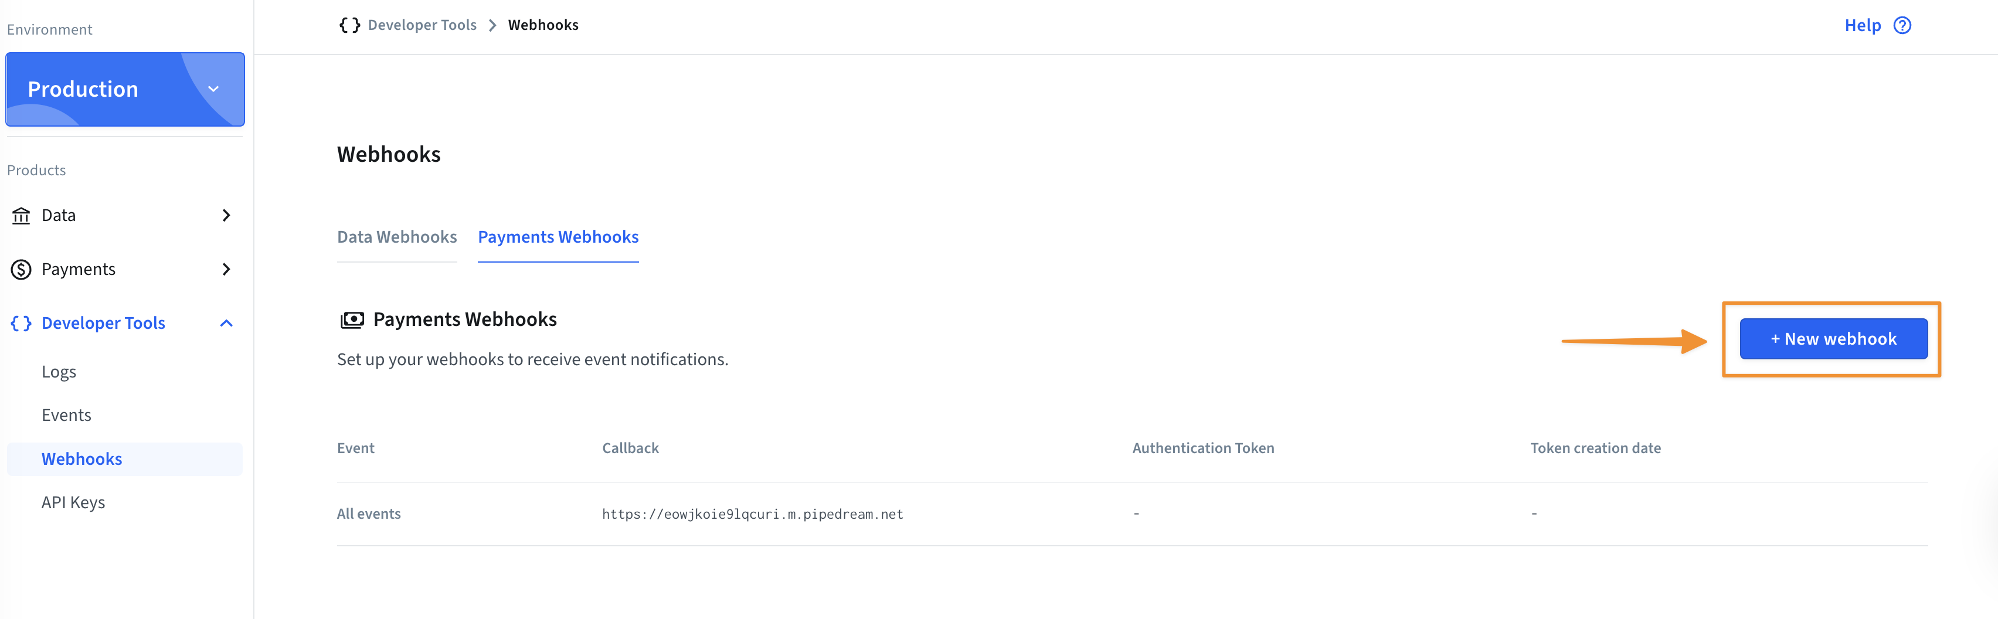Image resolution: width=1998 pixels, height=619 pixels.
Task: Click the Payments Webhooks money icon
Action: point(352,319)
